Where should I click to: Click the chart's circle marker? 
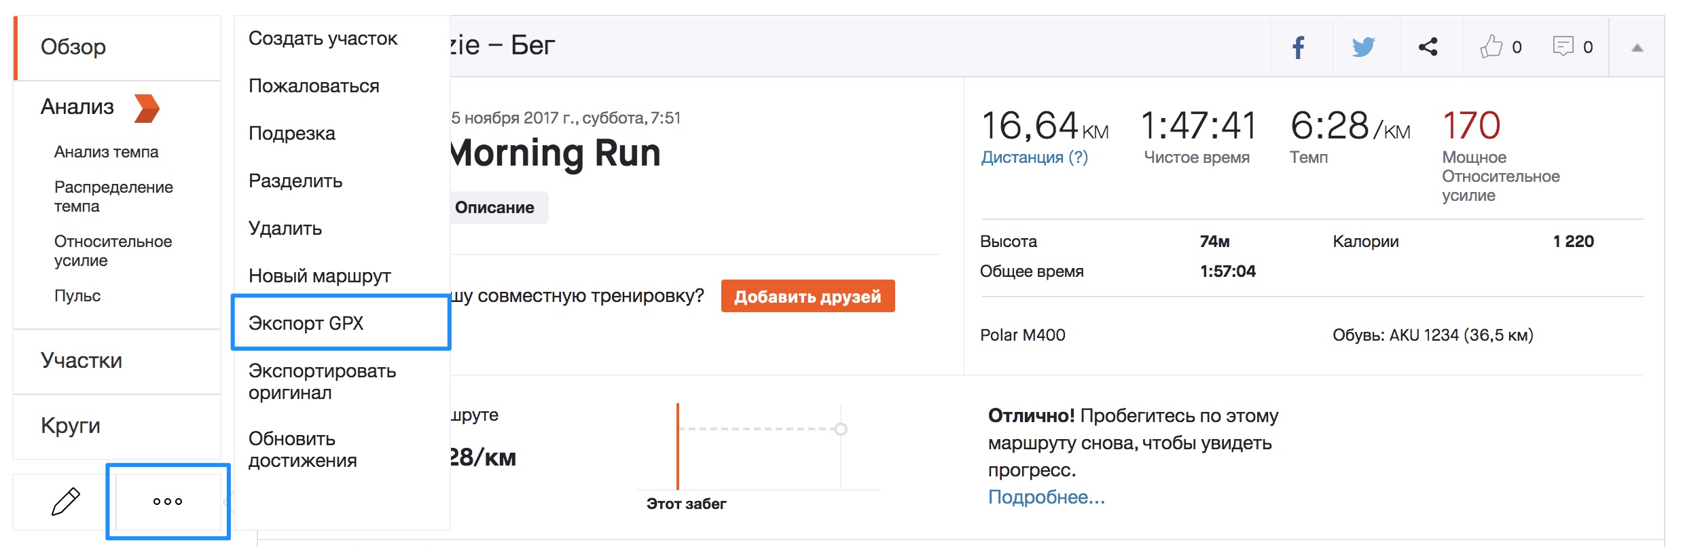841,429
